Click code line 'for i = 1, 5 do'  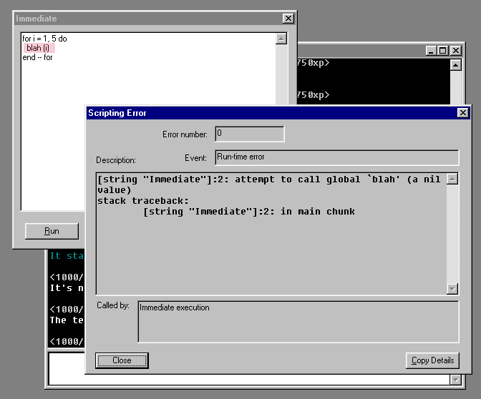click(x=44, y=39)
